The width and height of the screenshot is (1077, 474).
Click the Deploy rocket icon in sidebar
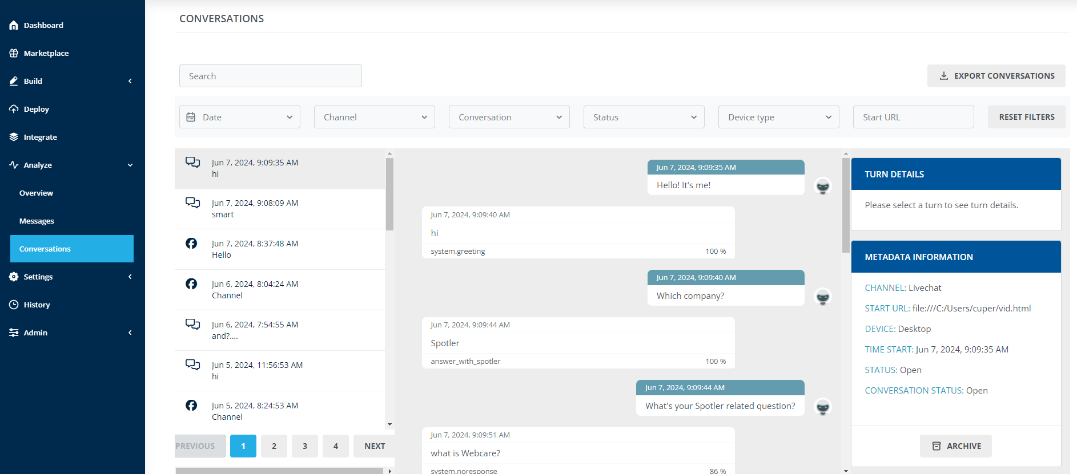(14, 109)
